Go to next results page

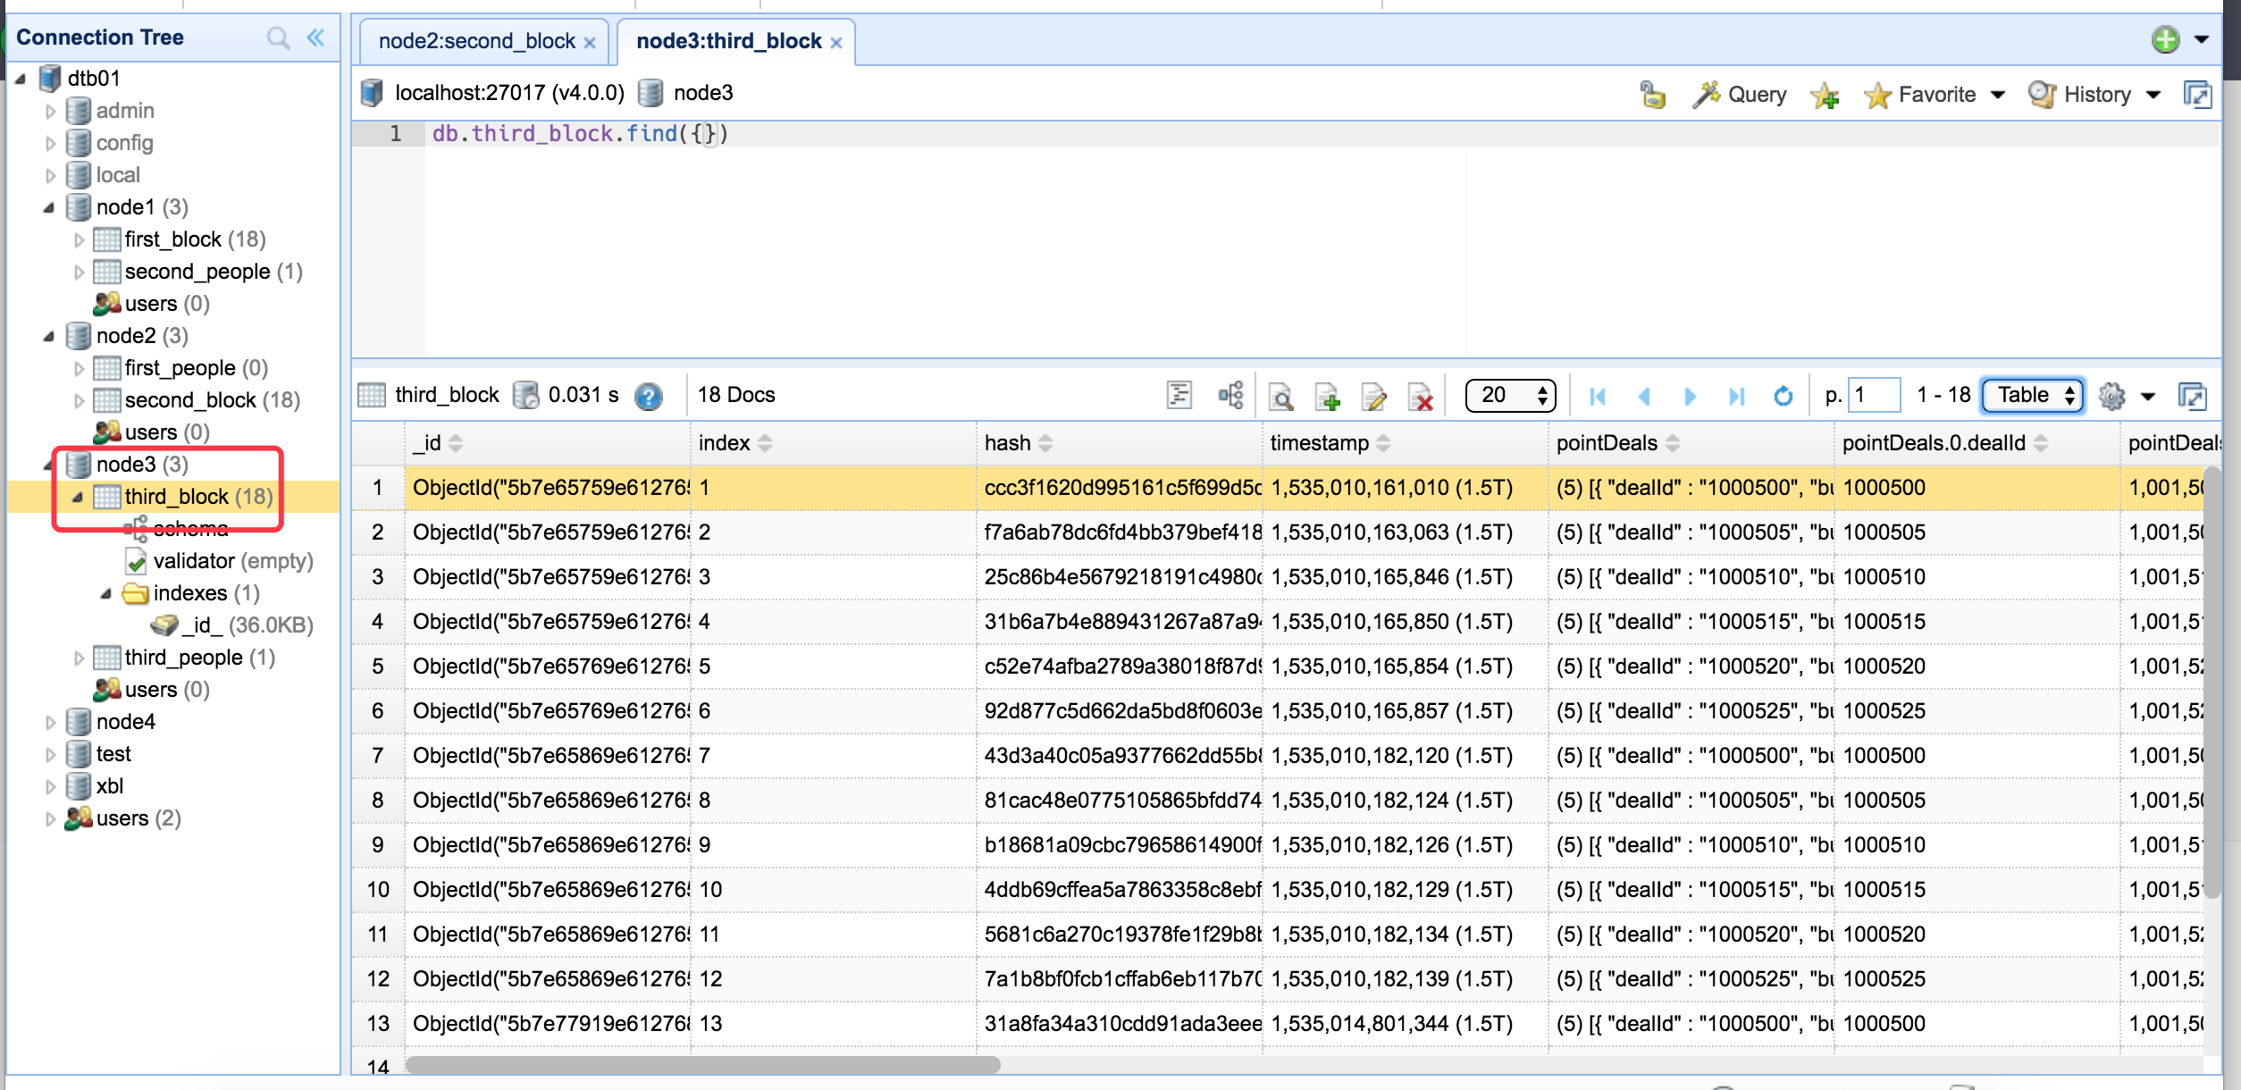pos(1690,396)
